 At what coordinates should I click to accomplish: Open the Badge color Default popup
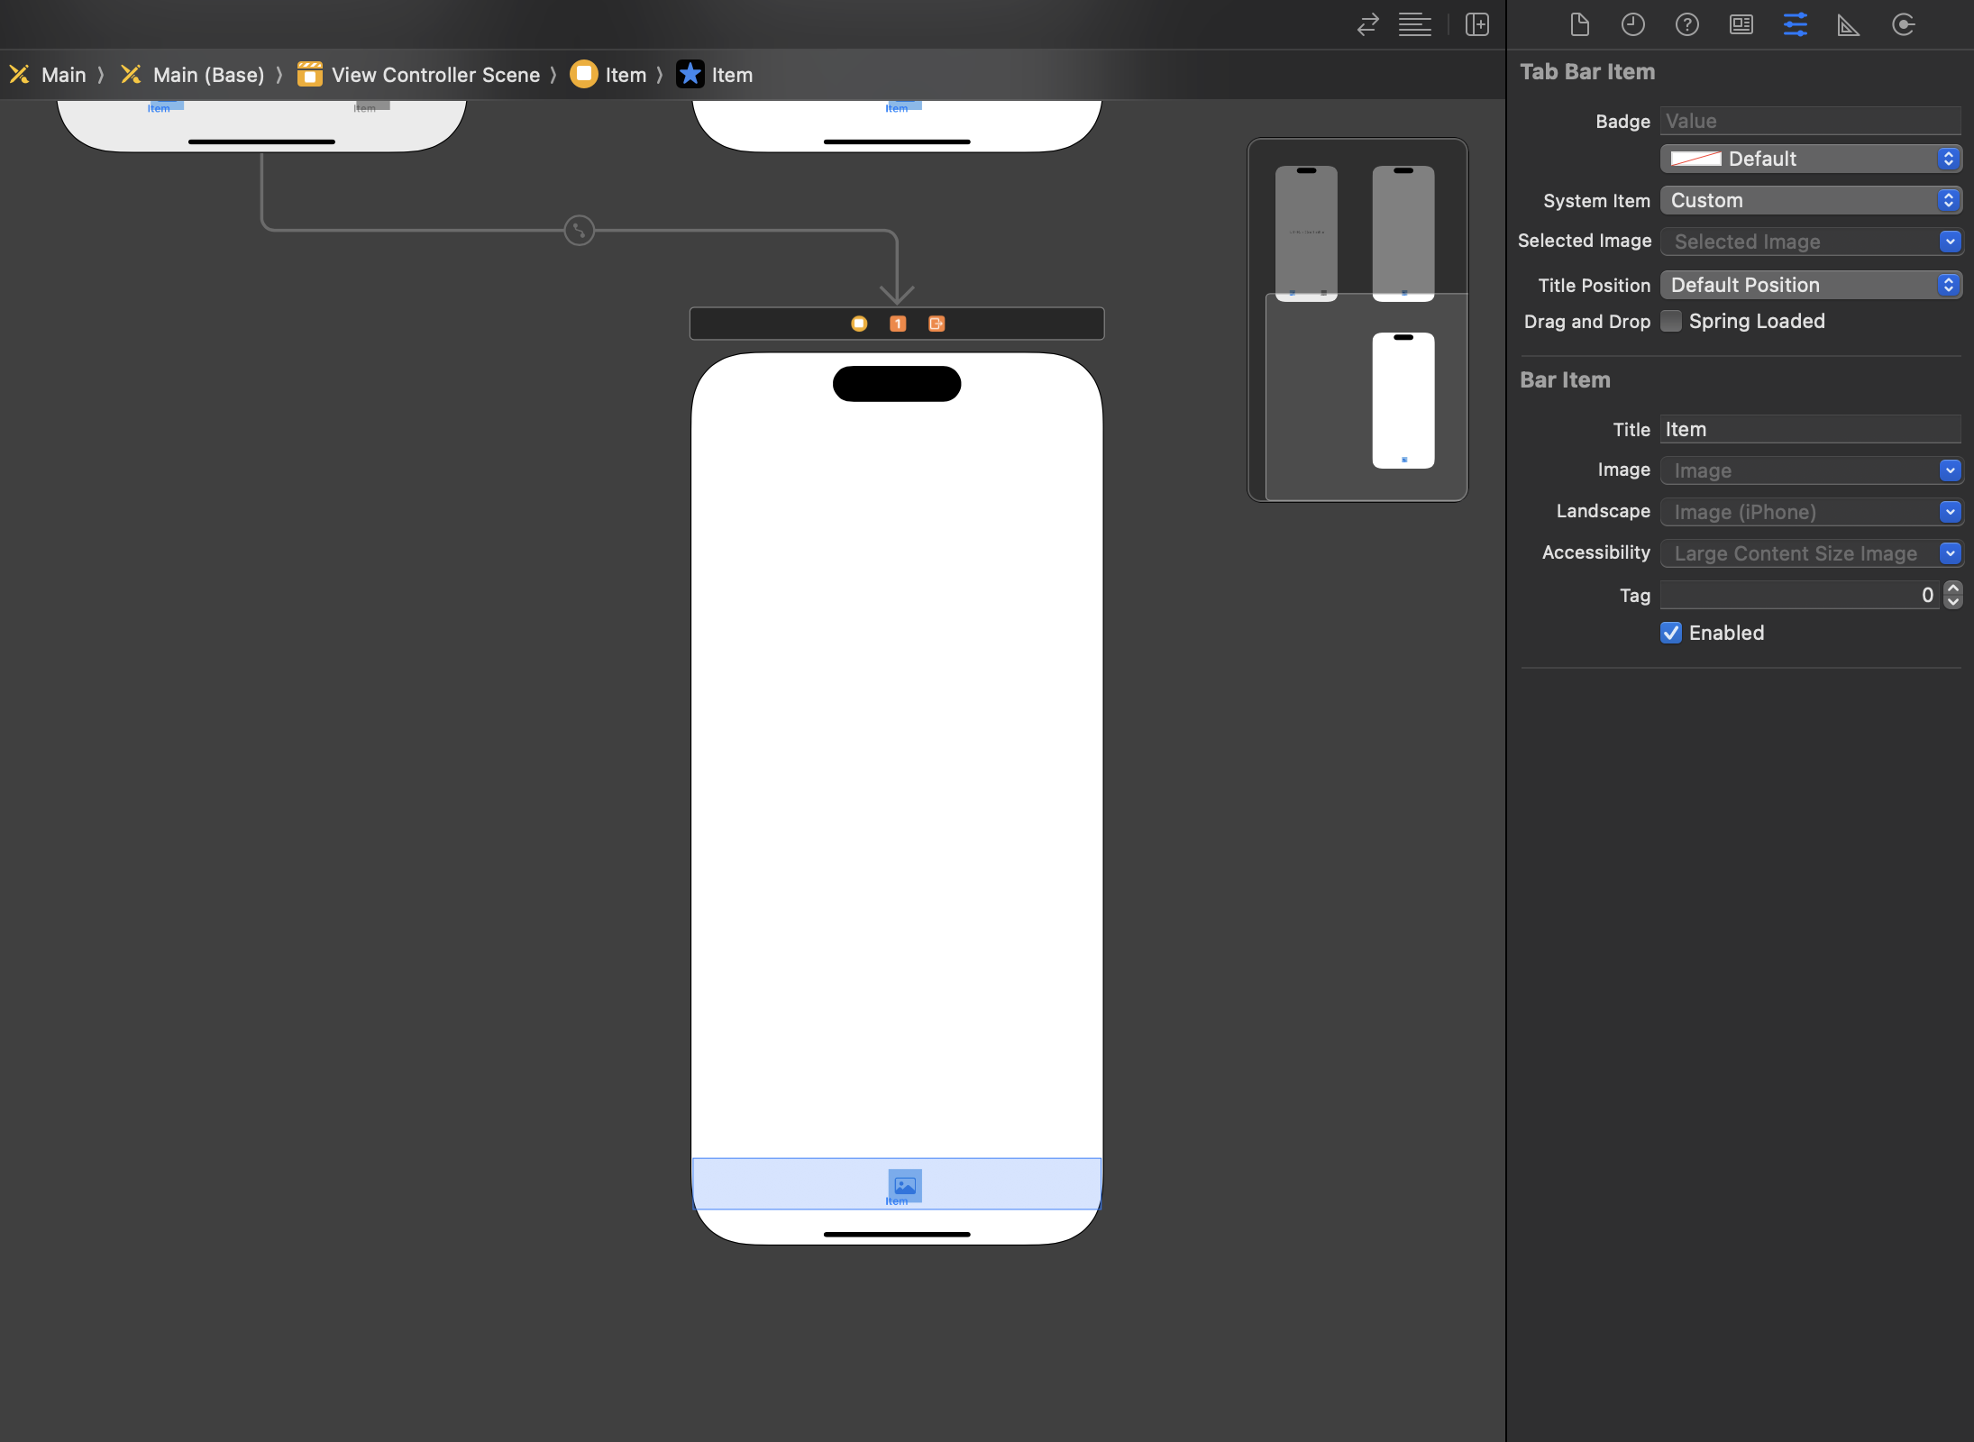point(1810,159)
